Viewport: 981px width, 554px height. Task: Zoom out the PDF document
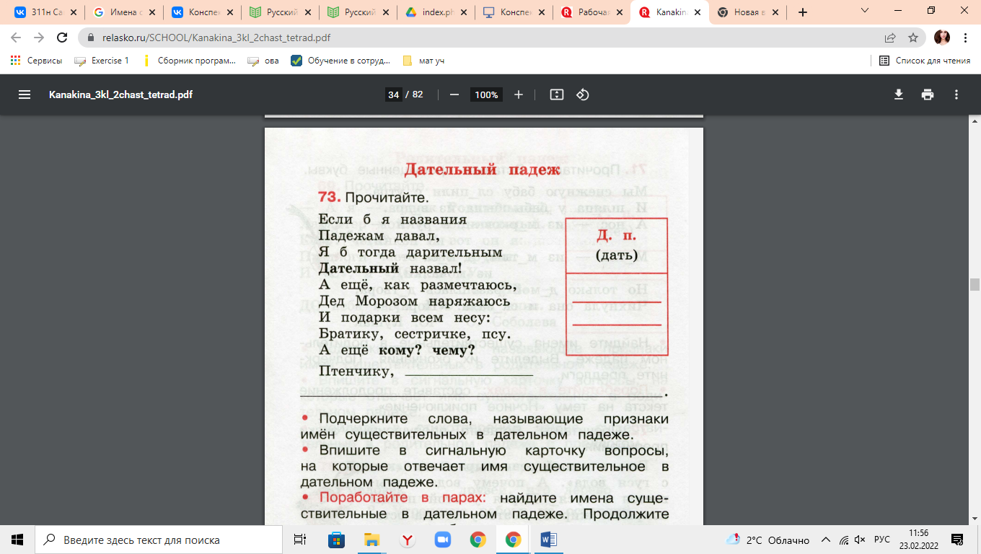click(x=454, y=94)
